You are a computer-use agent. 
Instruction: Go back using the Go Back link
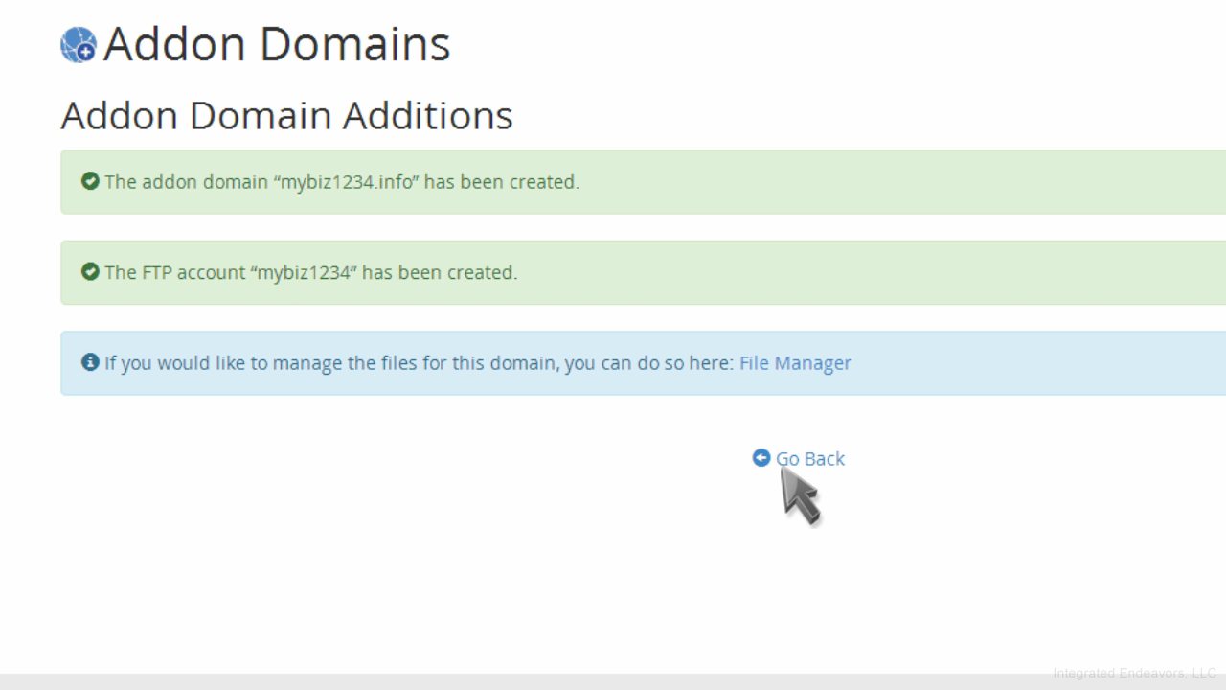pyautogui.click(x=810, y=459)
